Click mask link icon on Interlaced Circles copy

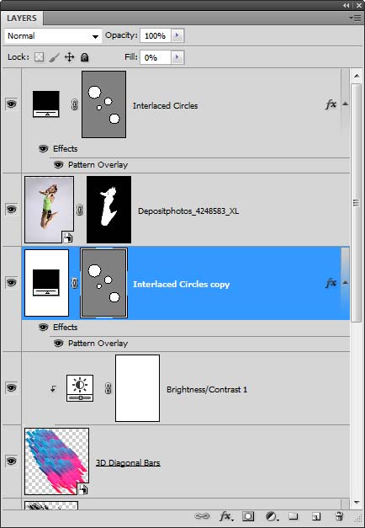click(x=74, y=283)
